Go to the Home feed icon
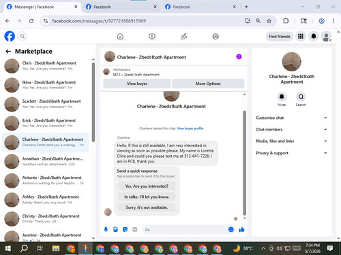The height and width of the screenshot is (255, 341). 120,36
